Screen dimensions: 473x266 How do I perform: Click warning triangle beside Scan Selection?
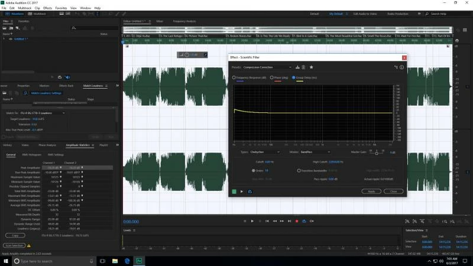tap(29, 245)
